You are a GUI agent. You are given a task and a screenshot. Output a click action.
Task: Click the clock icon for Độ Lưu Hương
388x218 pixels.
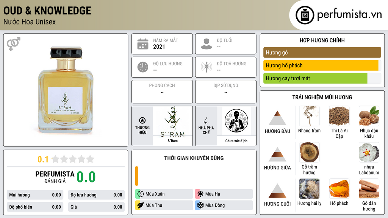click(143, 67)
